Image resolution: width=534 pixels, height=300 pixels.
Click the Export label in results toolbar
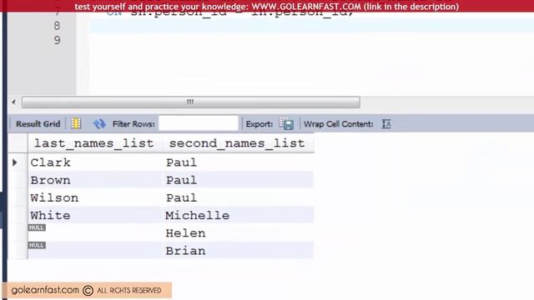(259, 124)
